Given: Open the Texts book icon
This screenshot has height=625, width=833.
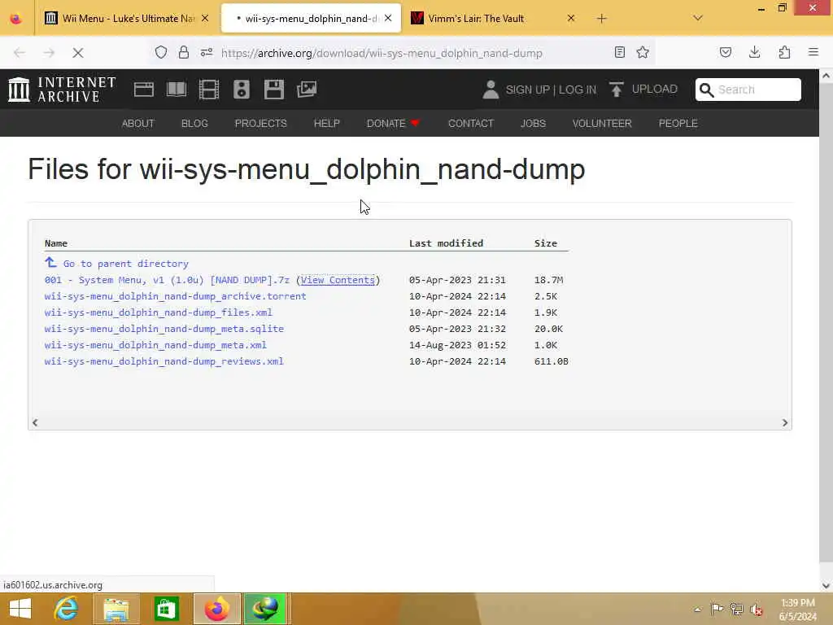Looking at the screenshot, I should pos(177,90).
